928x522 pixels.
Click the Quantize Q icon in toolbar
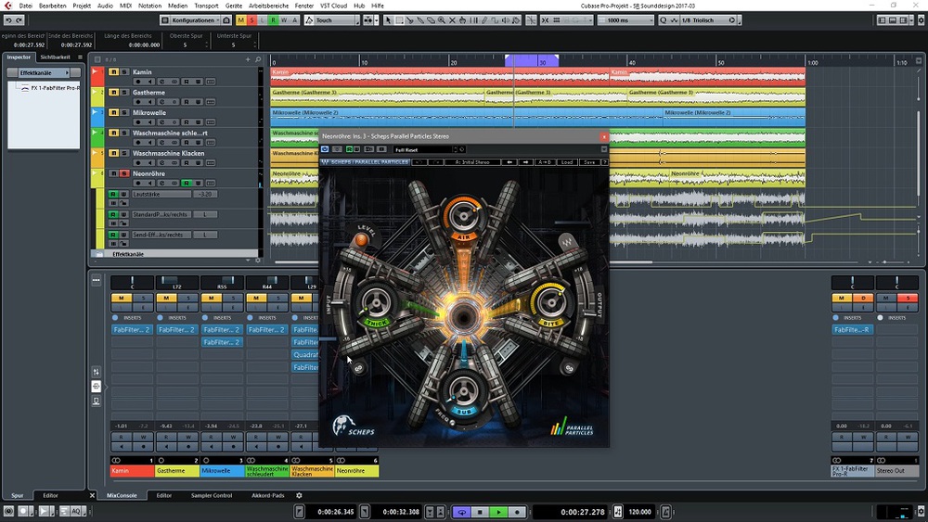[663, 20]
